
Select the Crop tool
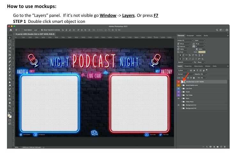[10, 51]
